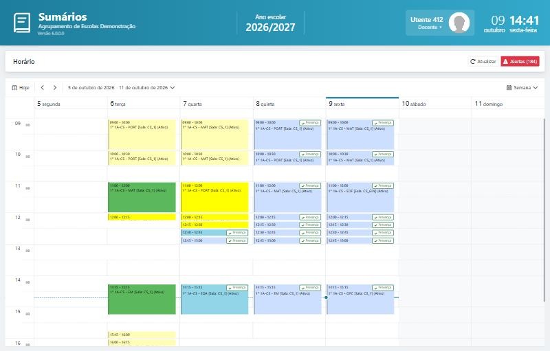Open Wednesday 10:00-10:30 MAT lesson block

(x=215, y=157)
